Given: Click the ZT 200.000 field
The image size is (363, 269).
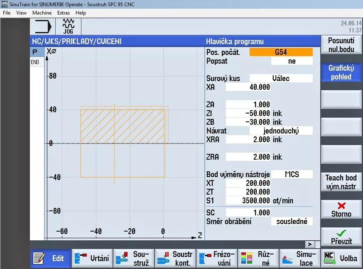Looking at the screenshot, I should (248, 192).
